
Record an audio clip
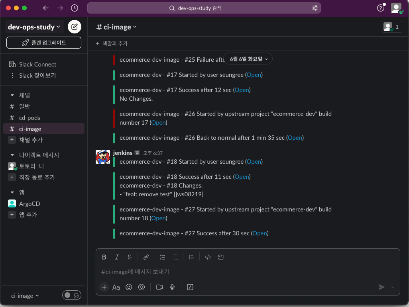[172, 287]
